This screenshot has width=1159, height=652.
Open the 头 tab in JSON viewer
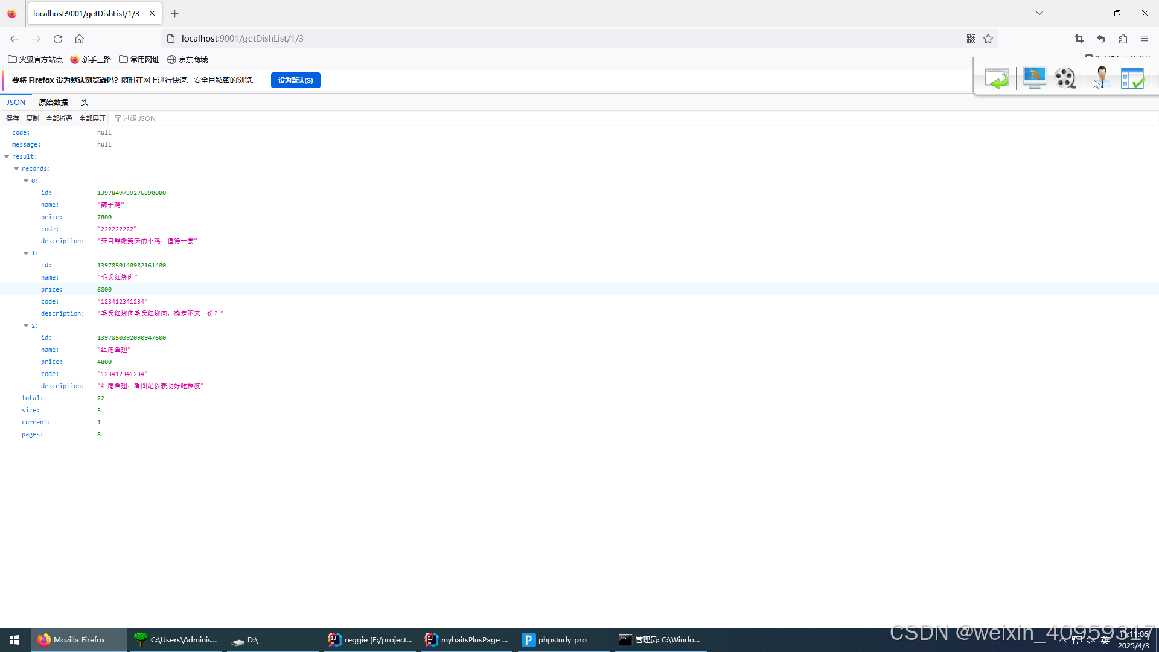point(85,102)
